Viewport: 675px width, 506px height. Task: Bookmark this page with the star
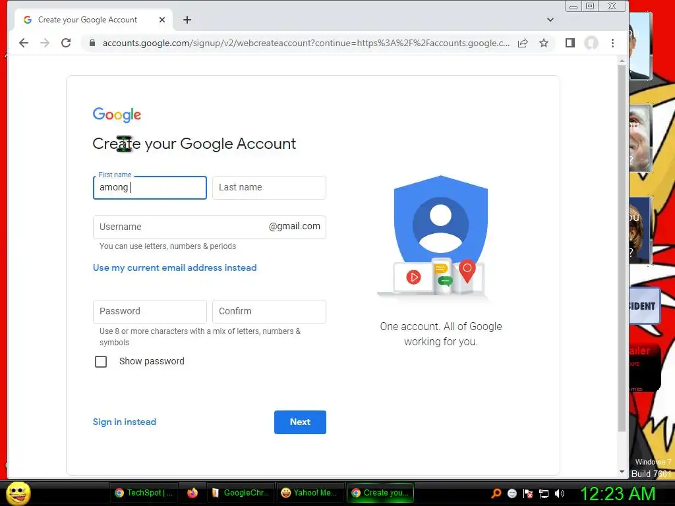[x=544, y=43]
